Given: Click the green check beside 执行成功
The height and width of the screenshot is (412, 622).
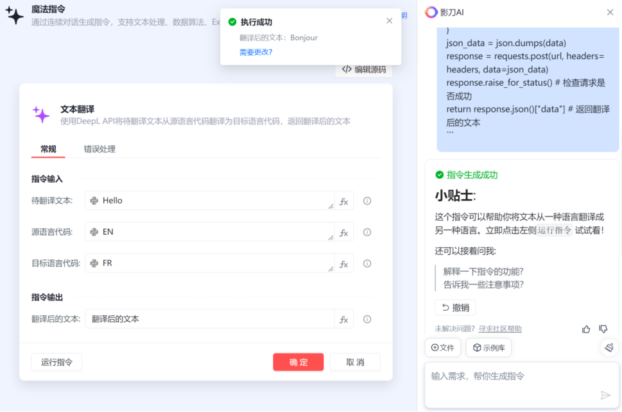Looking at the screenshot, I should tap(232, 22).
